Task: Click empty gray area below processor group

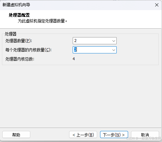Action: pyautogui.click(x=81, y=95)
